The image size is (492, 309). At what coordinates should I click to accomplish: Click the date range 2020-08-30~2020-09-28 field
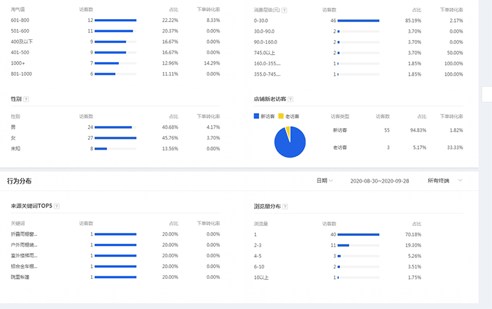379,181
